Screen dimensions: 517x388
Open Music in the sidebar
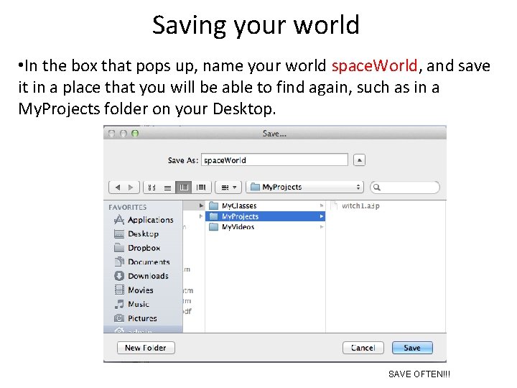point(131,304)
